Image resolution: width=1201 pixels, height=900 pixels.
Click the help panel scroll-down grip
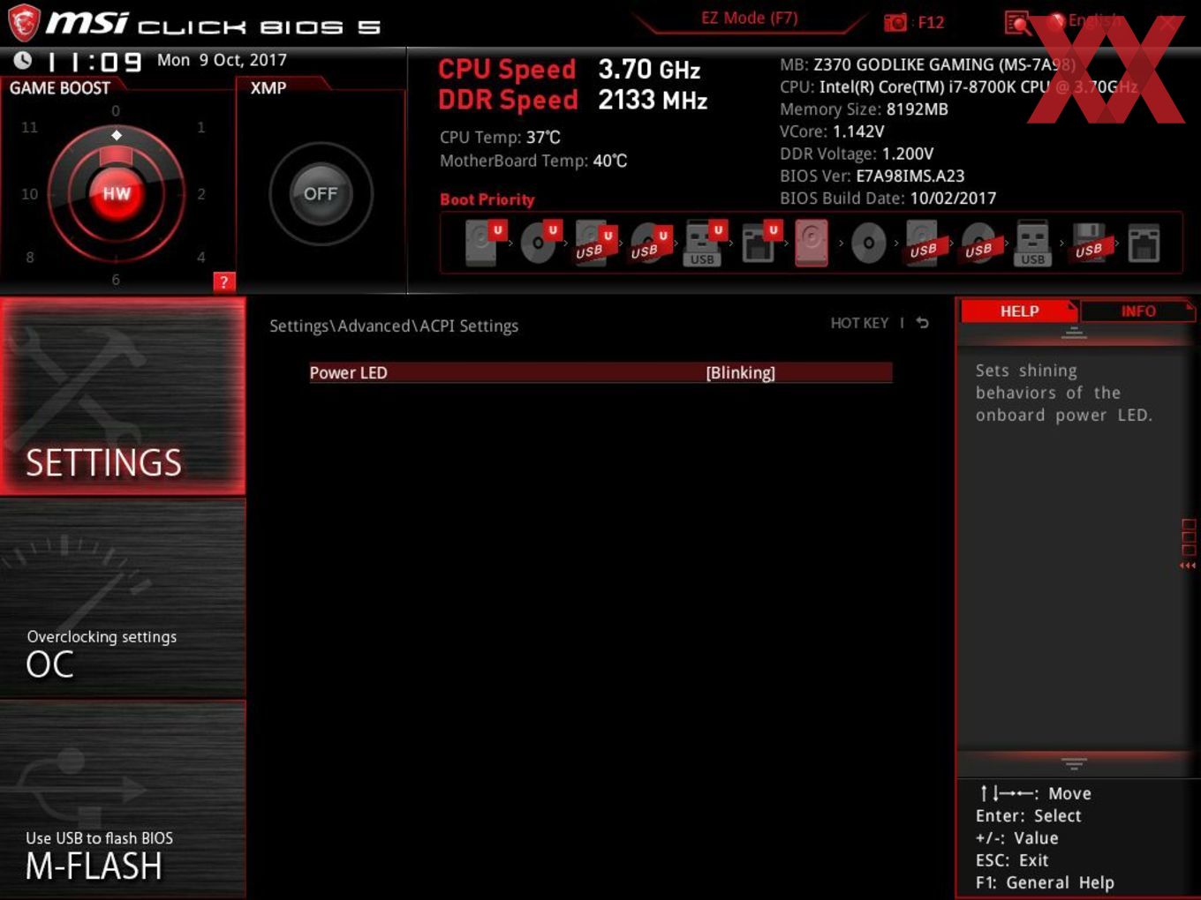point(1074,762)
